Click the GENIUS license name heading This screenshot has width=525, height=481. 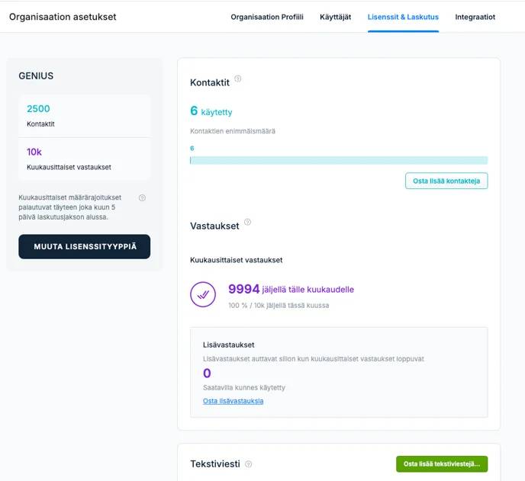[x=36, y=76]
